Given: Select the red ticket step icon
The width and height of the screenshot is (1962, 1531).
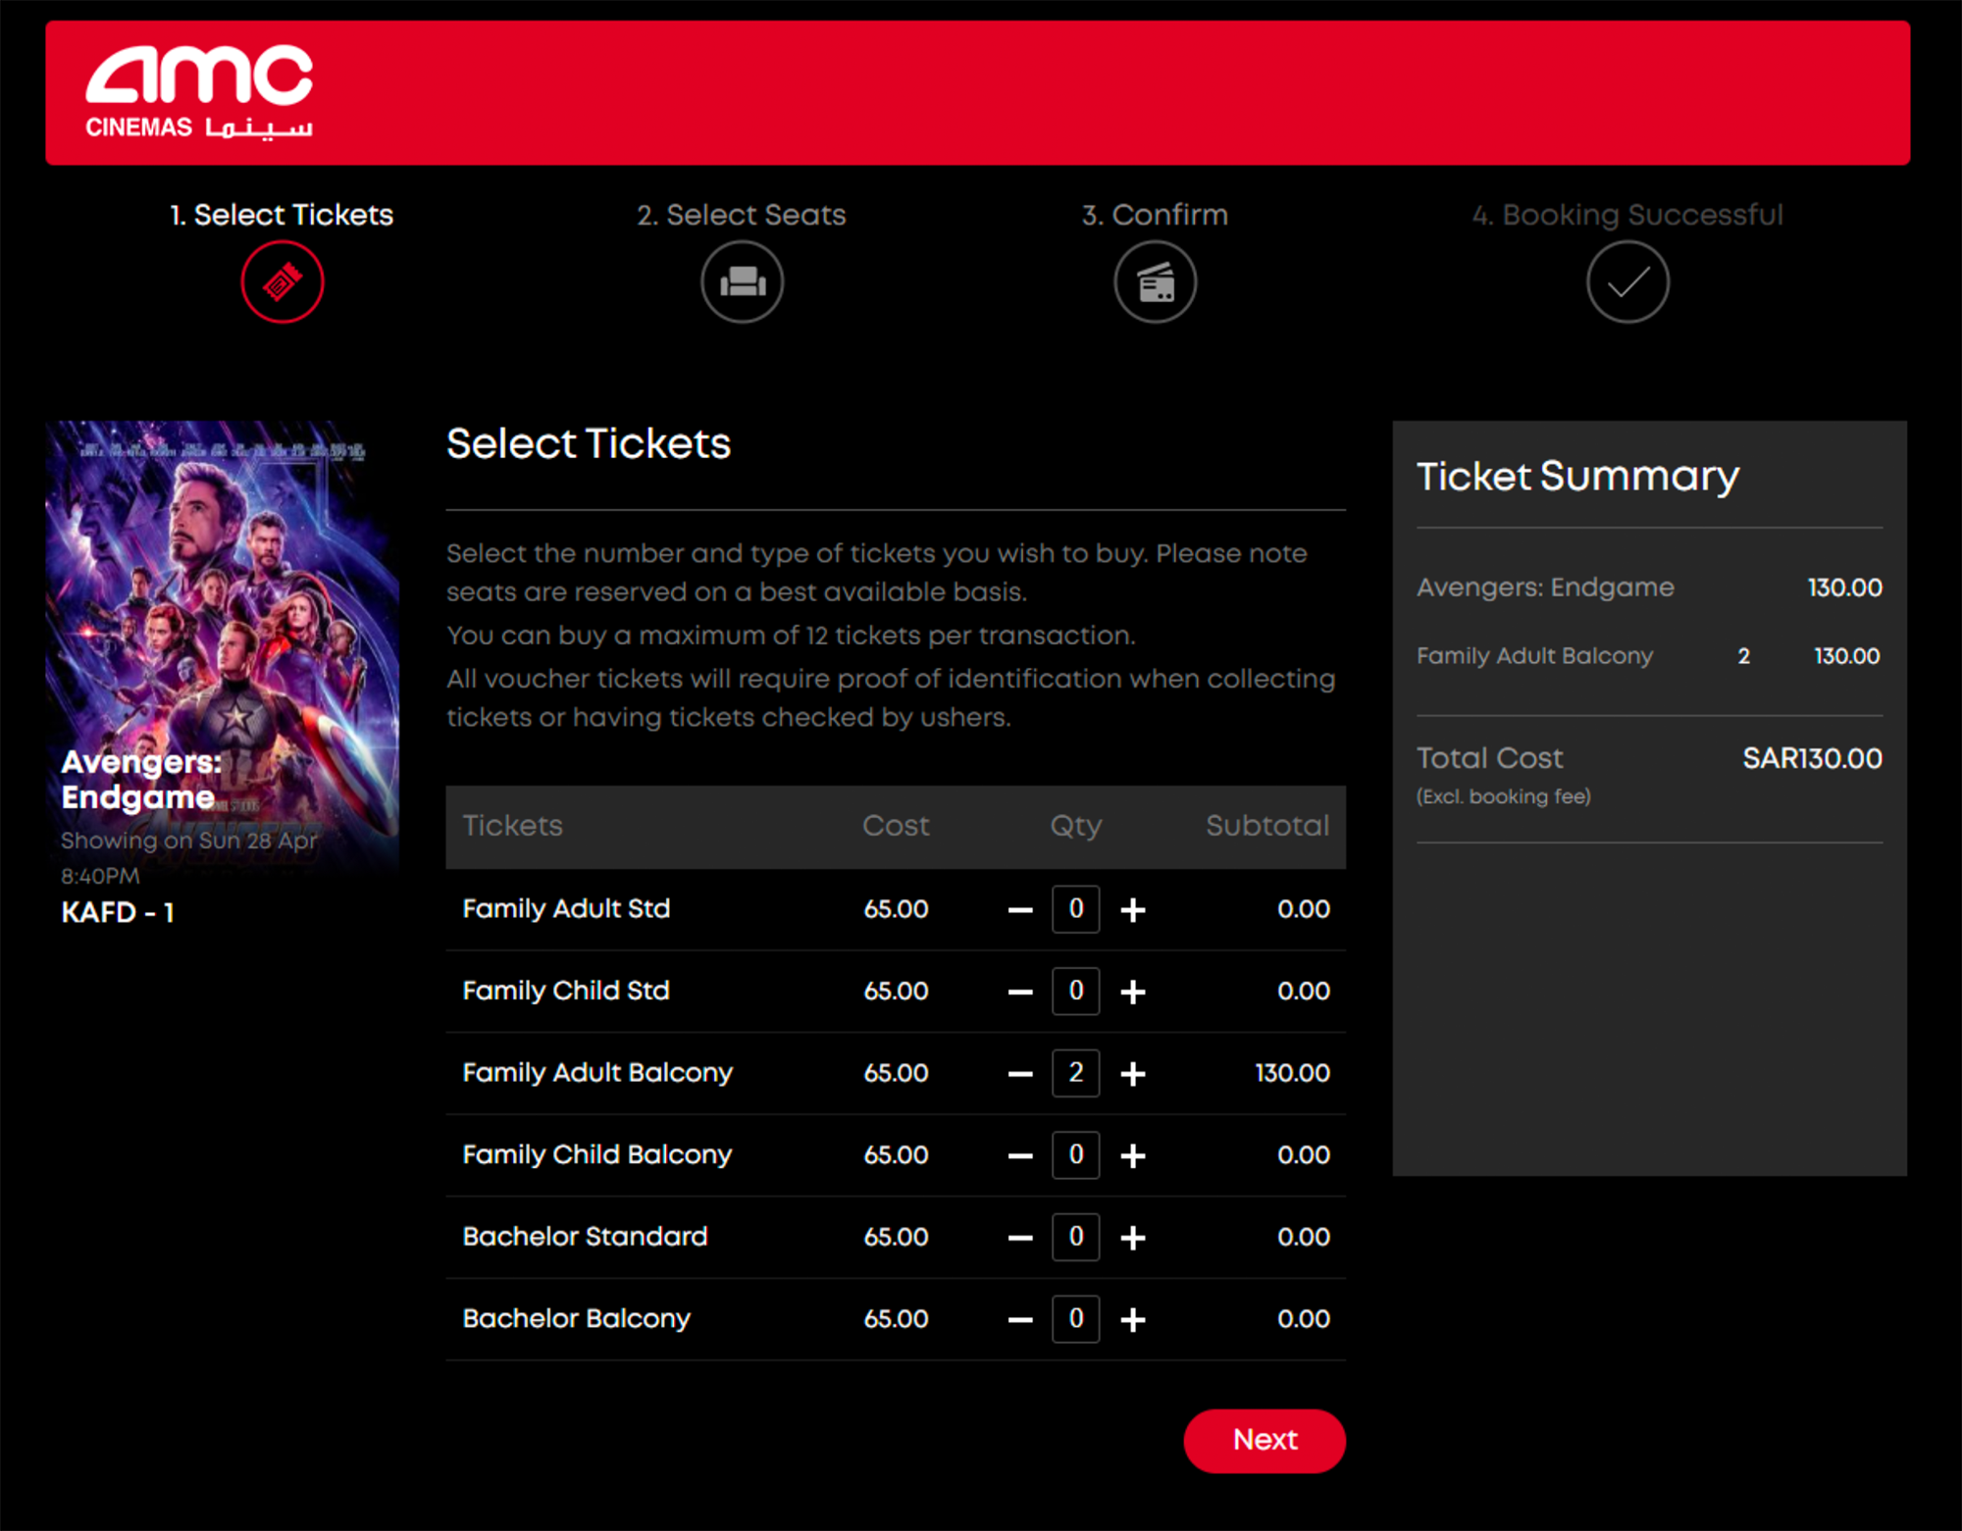Looking at the screenshot, I should (x=283, y=282).
